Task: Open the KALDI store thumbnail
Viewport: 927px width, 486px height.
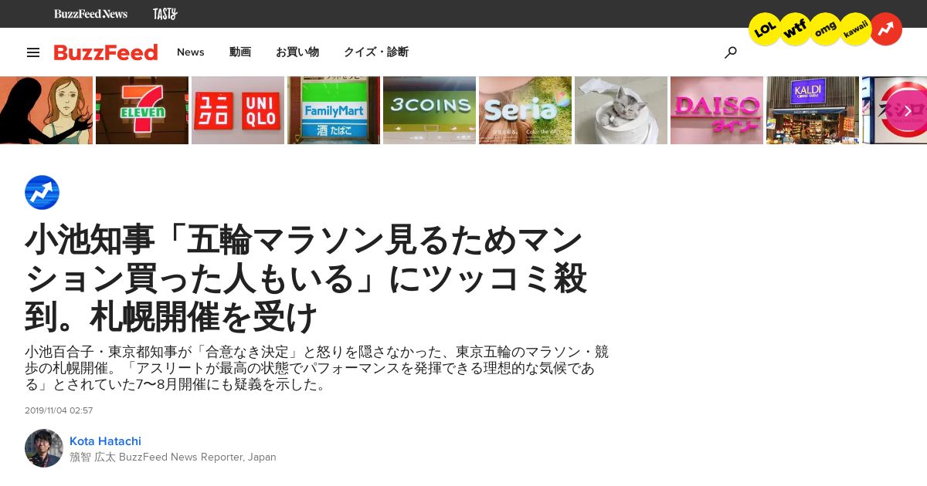Action: pos(813,110)
